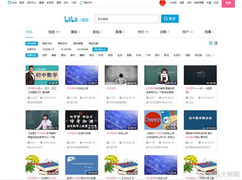
Task: Click into the search field containing 初中数学
Action: 127,19
